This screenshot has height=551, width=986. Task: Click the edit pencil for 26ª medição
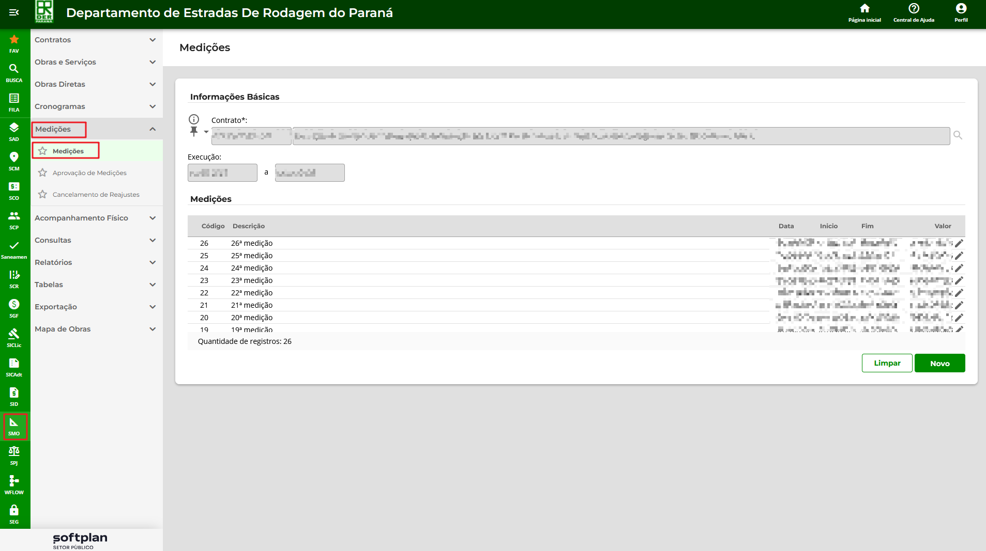click(959, 243)
